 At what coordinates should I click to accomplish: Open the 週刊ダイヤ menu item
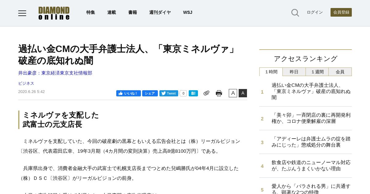[x=160, y=12]
